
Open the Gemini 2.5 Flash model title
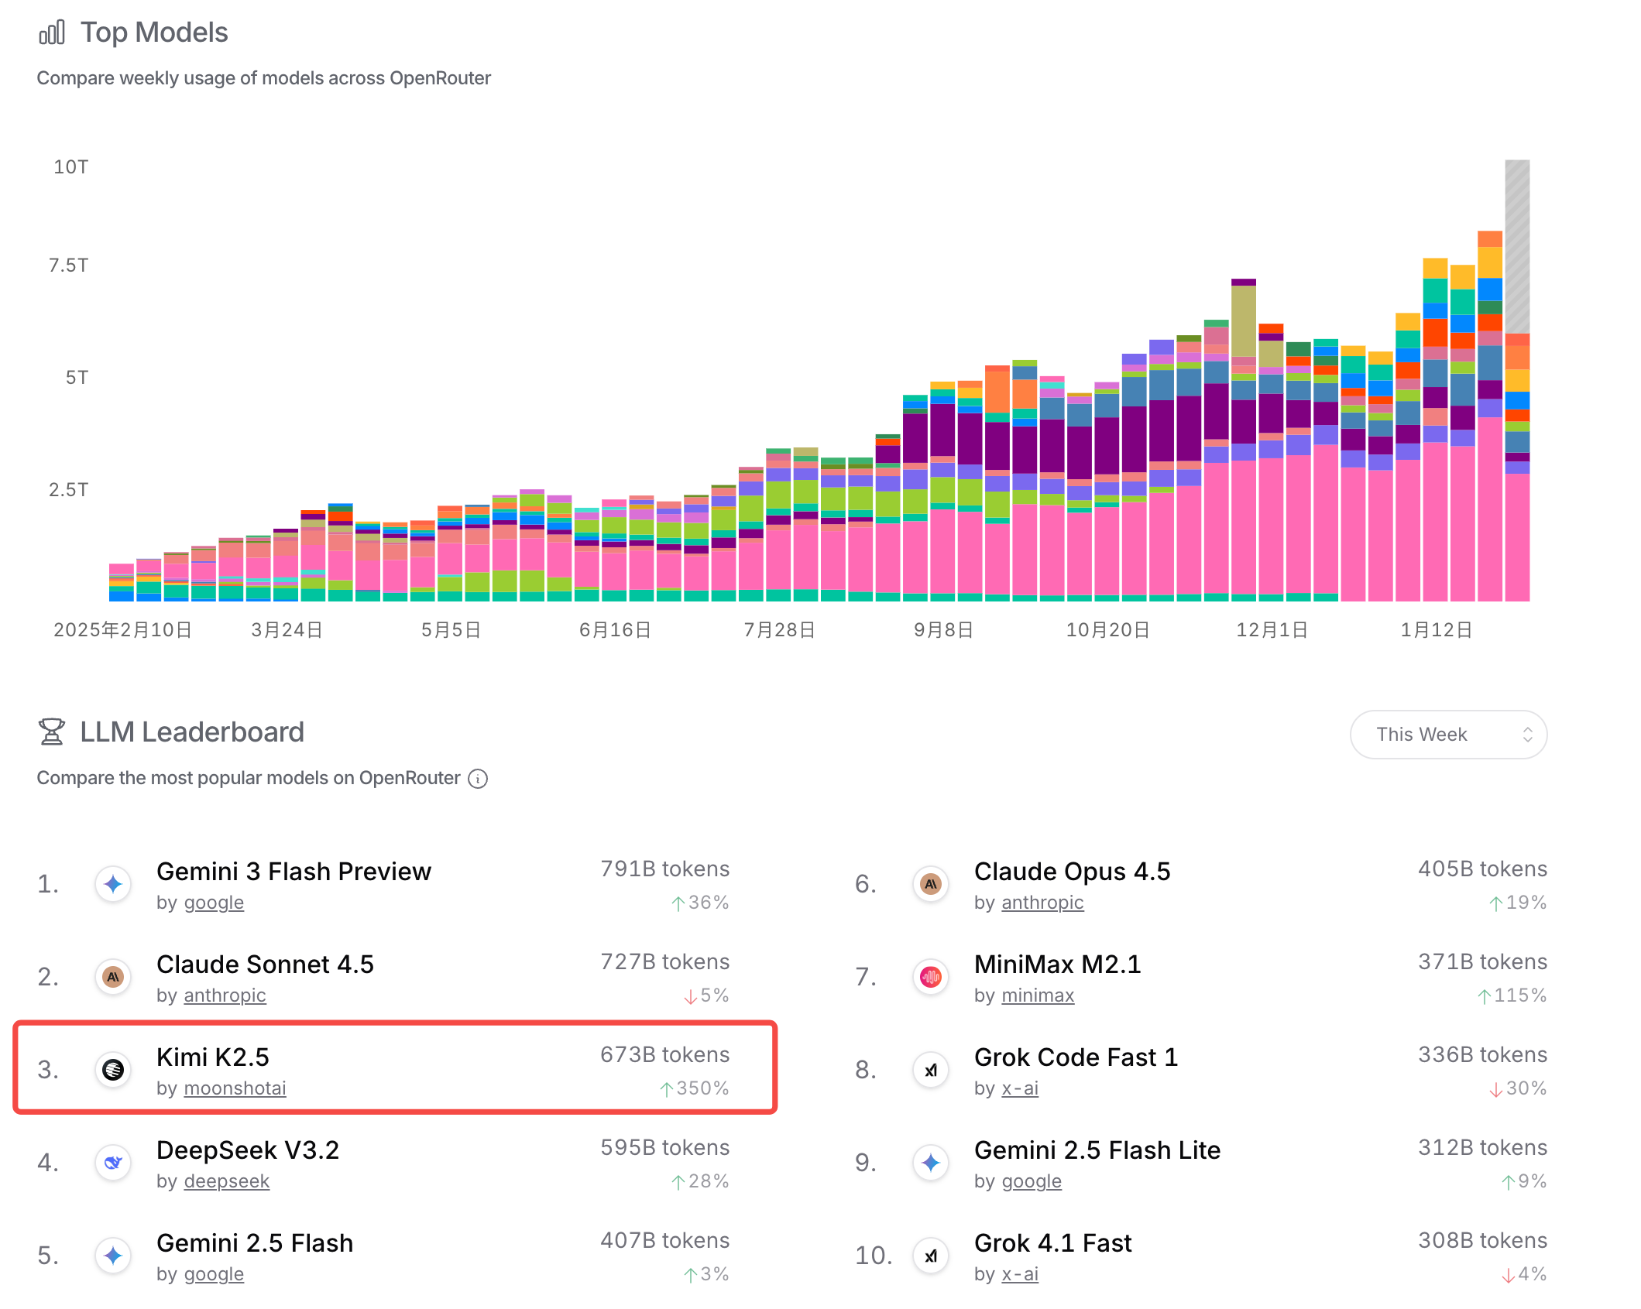[255, 1243]
